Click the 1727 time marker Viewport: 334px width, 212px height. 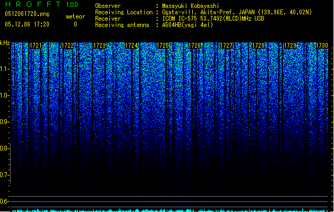coord(226,46)
